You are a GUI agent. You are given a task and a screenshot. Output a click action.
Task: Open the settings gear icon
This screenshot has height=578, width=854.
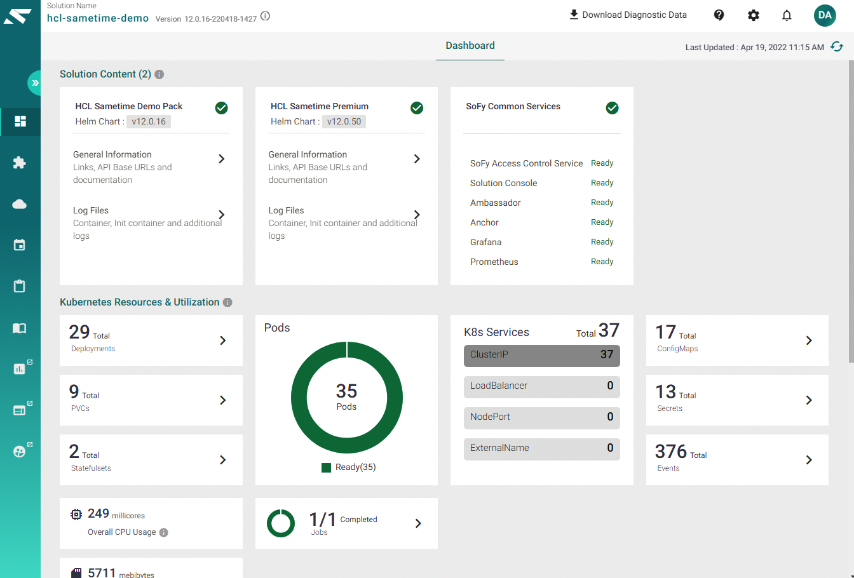(754, 15)
